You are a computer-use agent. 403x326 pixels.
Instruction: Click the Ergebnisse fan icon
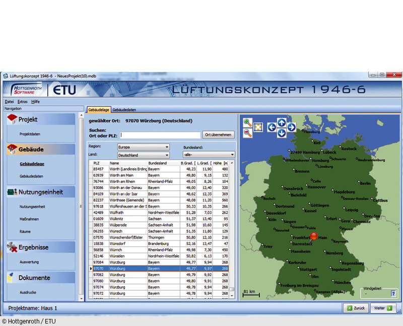coord(12,247)
